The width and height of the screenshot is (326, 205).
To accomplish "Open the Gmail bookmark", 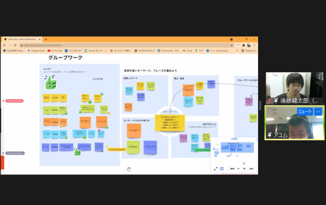I will [x=187, y=51].
